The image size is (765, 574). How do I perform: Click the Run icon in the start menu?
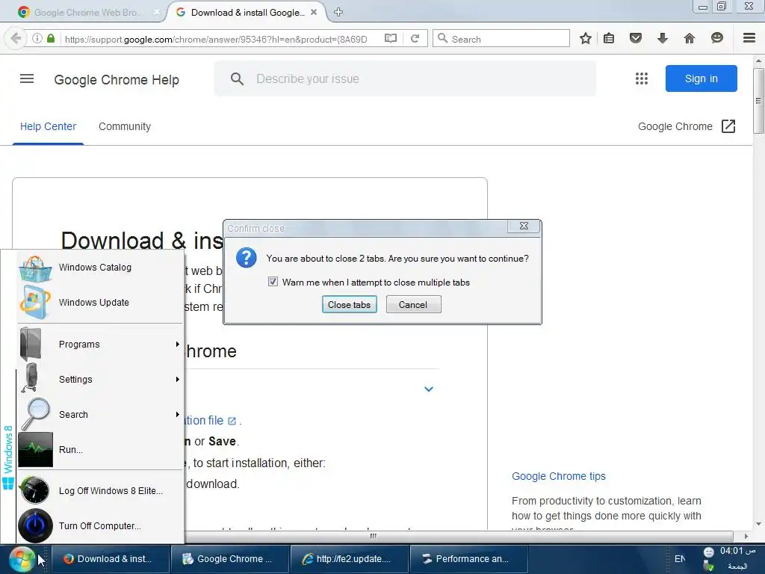point(35,449)
